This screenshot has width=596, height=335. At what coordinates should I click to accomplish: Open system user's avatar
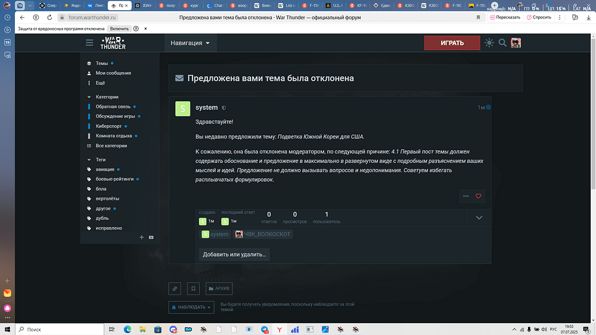click(183, 108)
